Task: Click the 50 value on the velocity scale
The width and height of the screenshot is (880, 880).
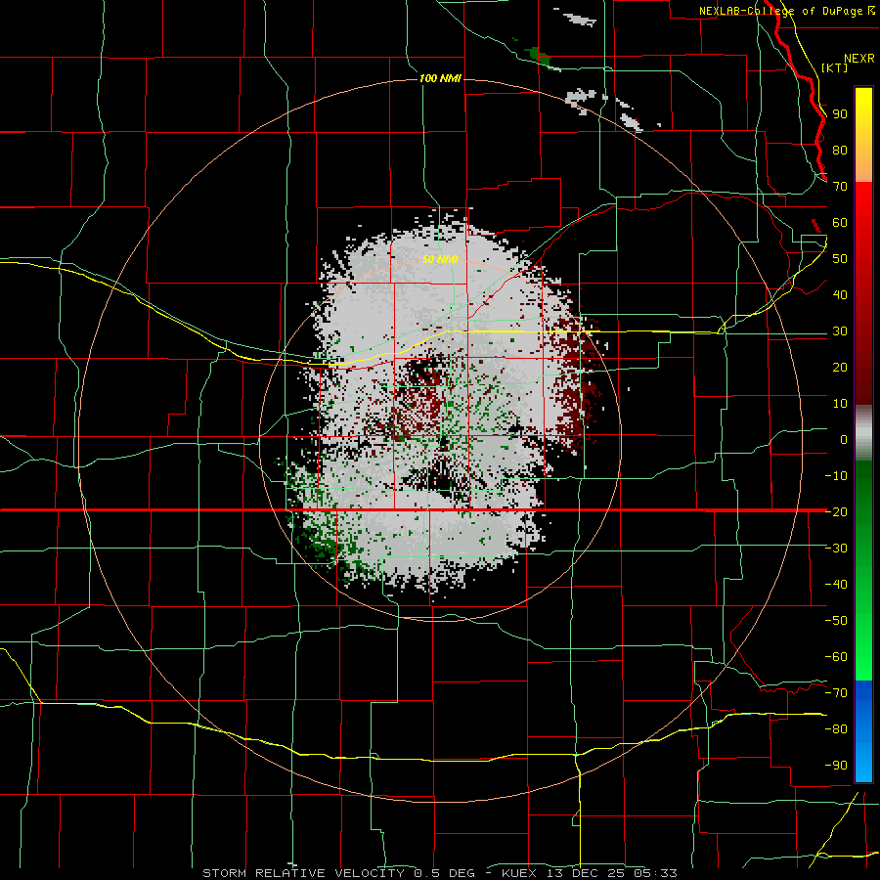Action: click(x=840, y=259)
